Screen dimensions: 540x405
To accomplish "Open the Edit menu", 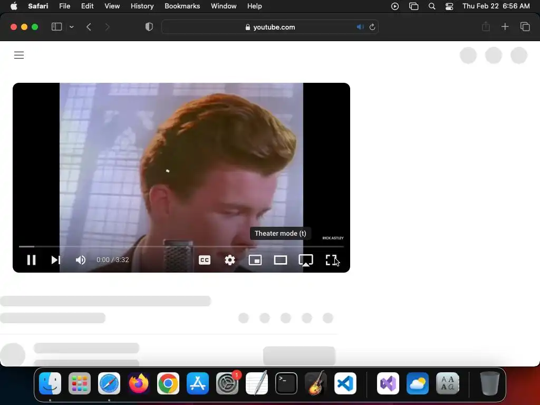I will coord(87,6).
